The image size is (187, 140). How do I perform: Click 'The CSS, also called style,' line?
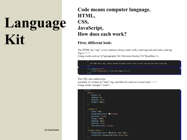92,79
